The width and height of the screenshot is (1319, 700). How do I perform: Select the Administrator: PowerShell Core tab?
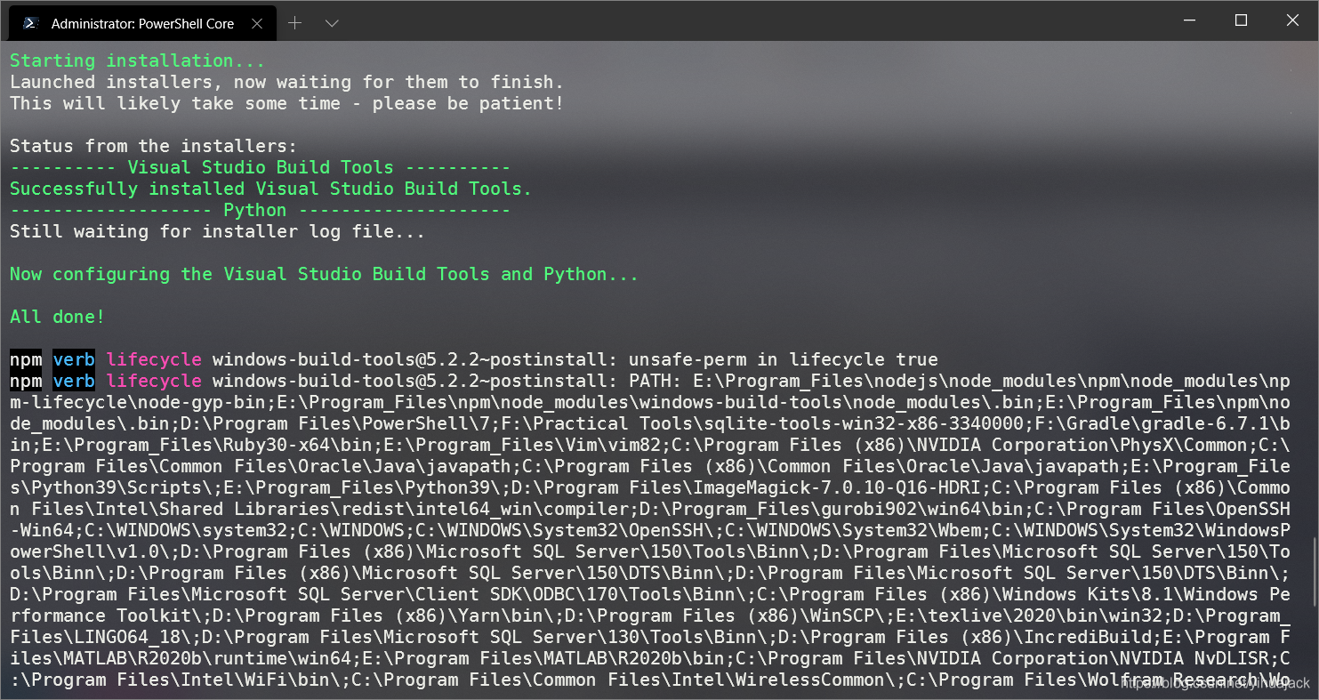click(142, 23)
